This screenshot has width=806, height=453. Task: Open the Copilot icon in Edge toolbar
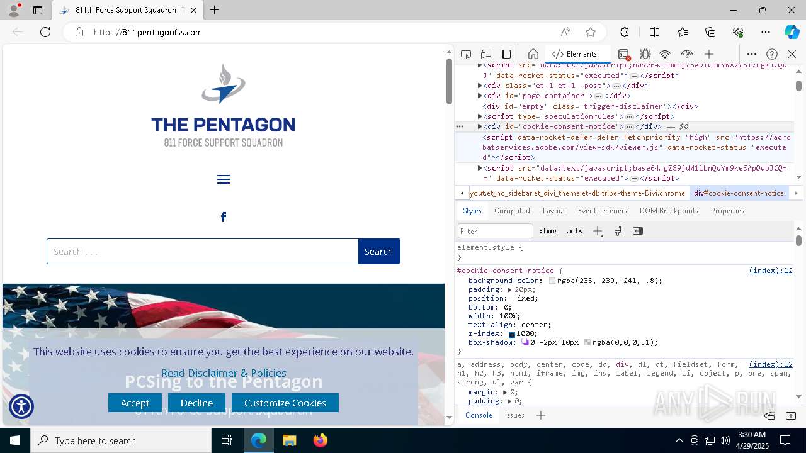pos(792,32)
